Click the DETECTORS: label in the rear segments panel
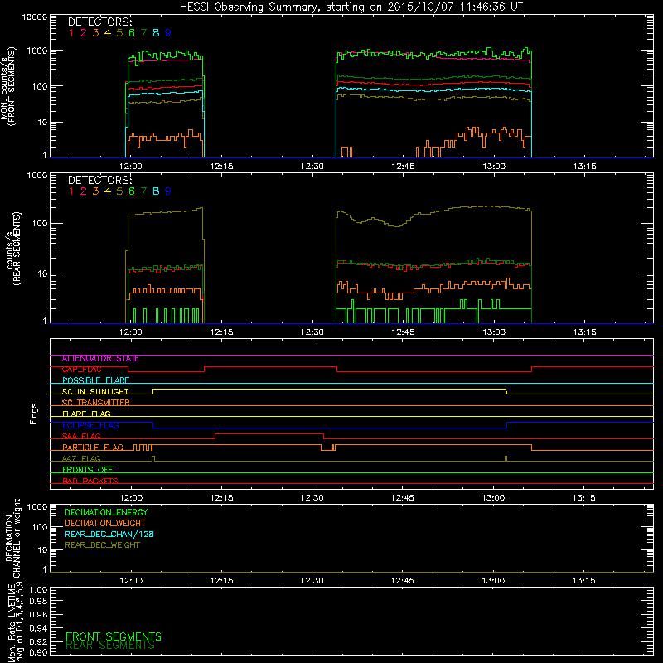The image size is (663, 663). tap(99, 180)
